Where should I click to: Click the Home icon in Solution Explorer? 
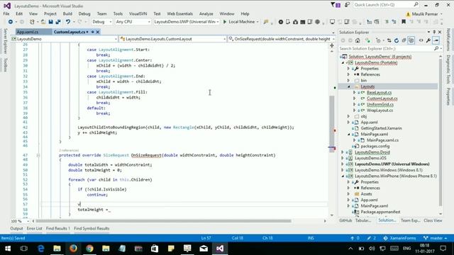coord(358,40)
